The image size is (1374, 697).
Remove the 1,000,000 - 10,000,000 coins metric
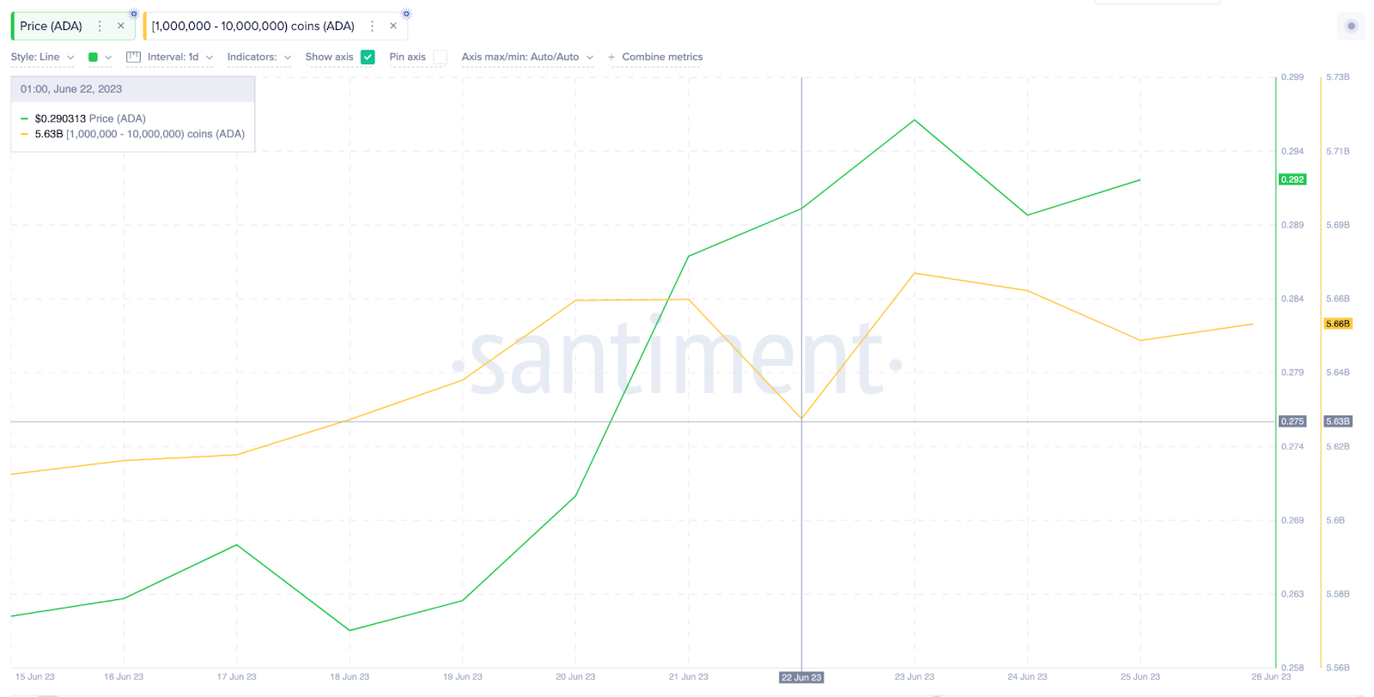393,27
